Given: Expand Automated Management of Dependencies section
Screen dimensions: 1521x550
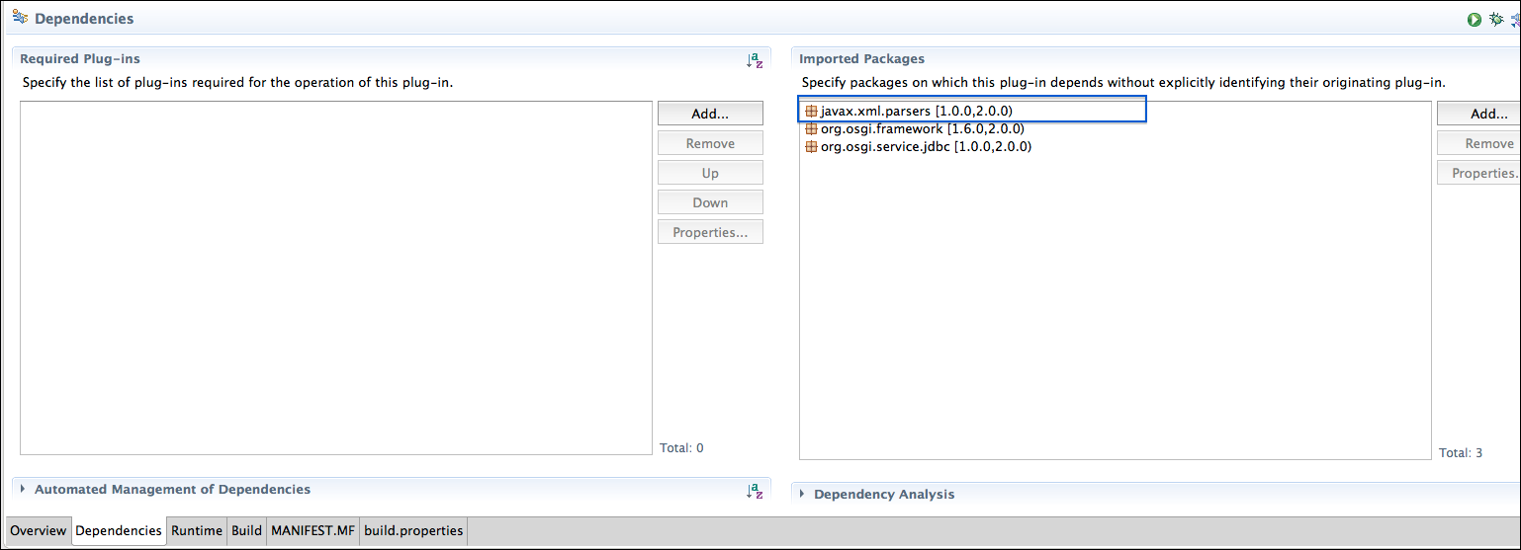Looking at the screenshot, I should pyautogui.click(x=24, y=490).
